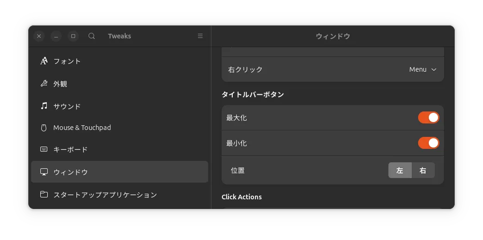This screenshot has height=240, width=483.
Task: Click the フォント font icon in sidebar
Action: tap(44, 61)
